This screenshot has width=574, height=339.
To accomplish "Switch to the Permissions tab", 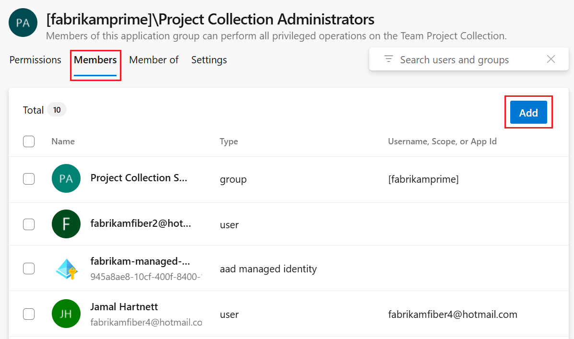I will [x=35, y=59].
